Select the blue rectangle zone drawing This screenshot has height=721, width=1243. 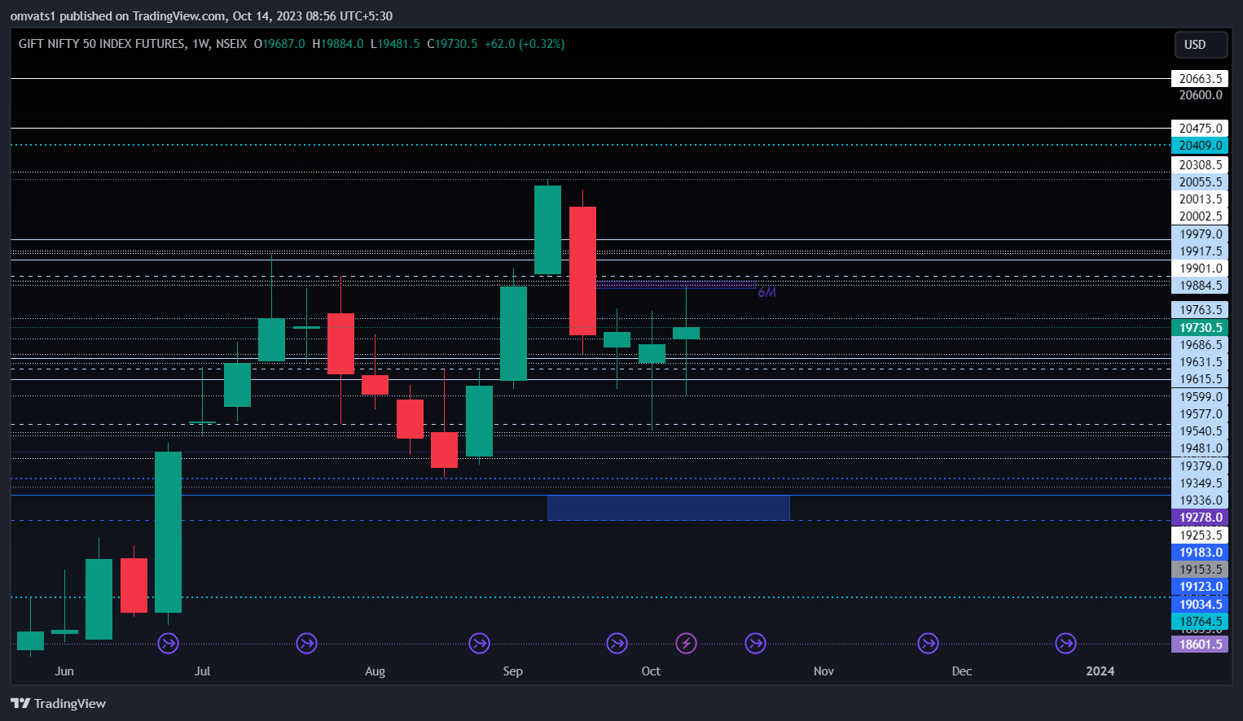pos(669,508)
